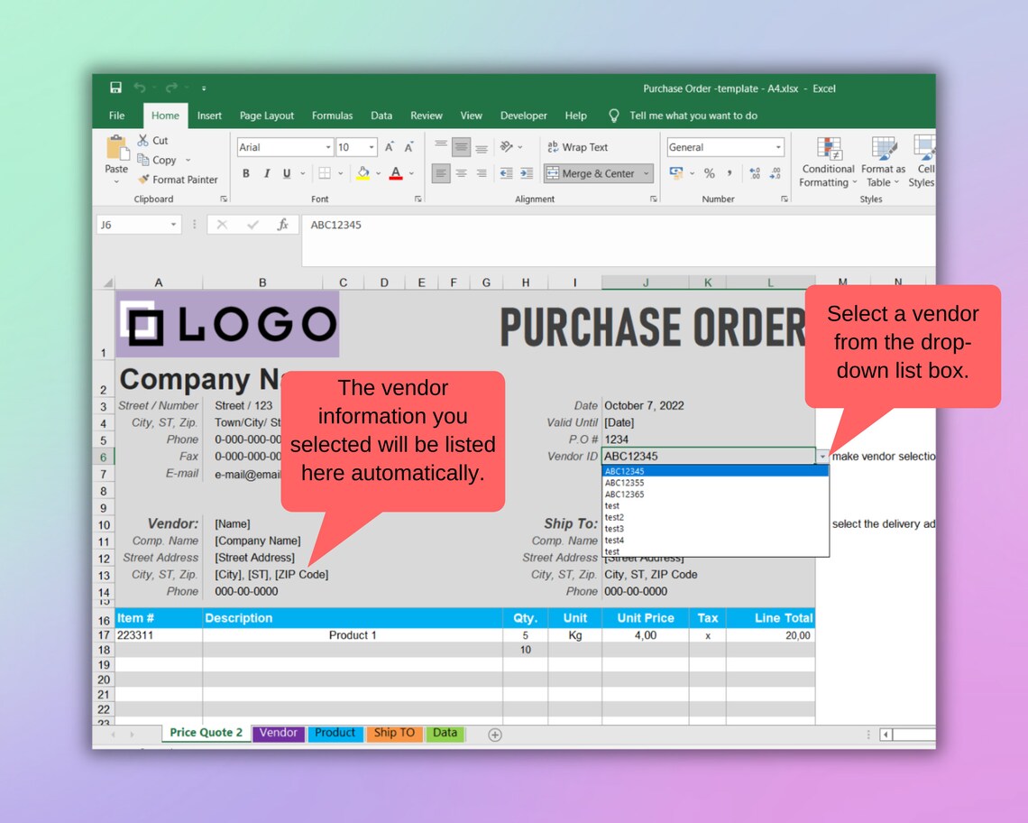Click the Increase Decimal icon
Viewport: 1028px width, 823px height.
point(755,172)
